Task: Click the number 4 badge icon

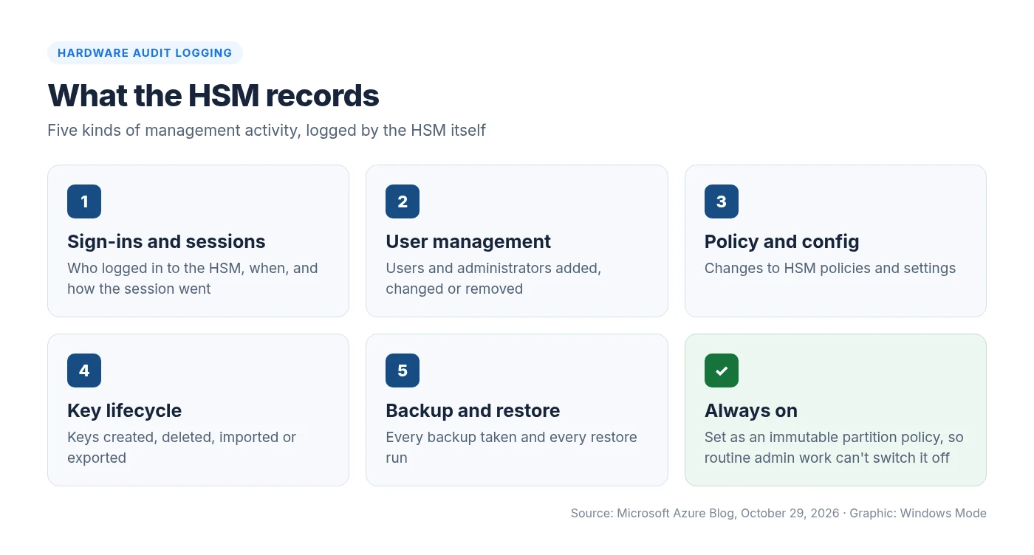Action: tap(84, 370)
